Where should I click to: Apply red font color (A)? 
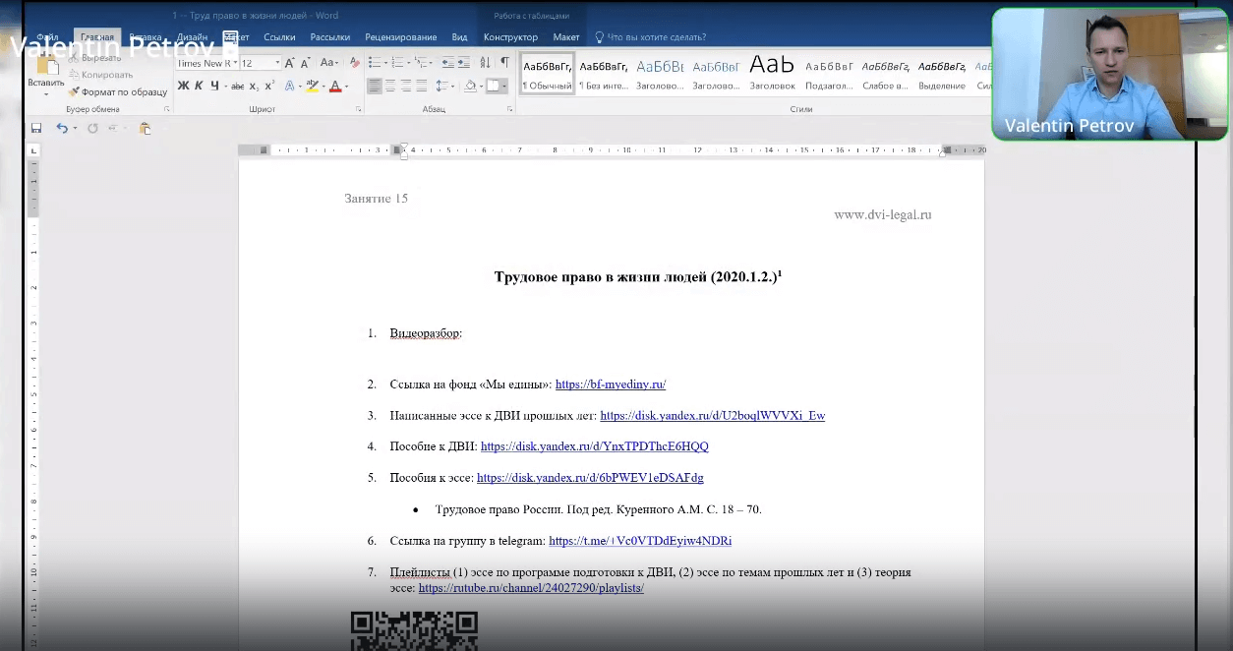point(335,86)
